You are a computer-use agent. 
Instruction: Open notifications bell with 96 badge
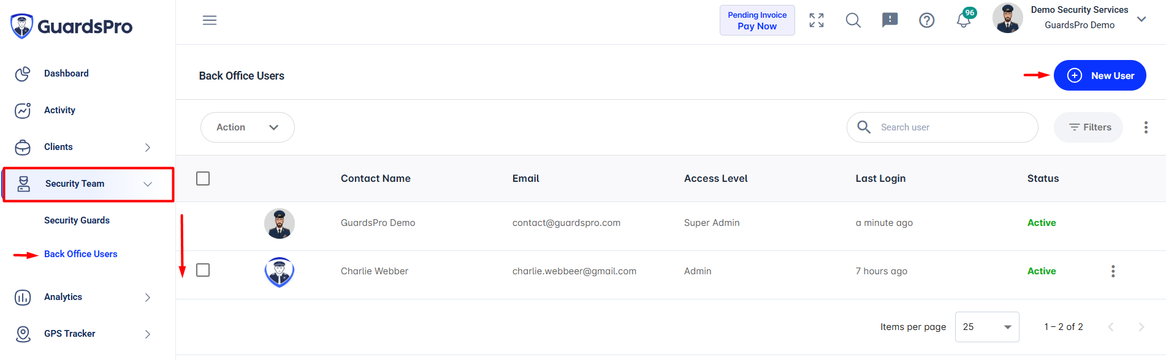(964, 19)
